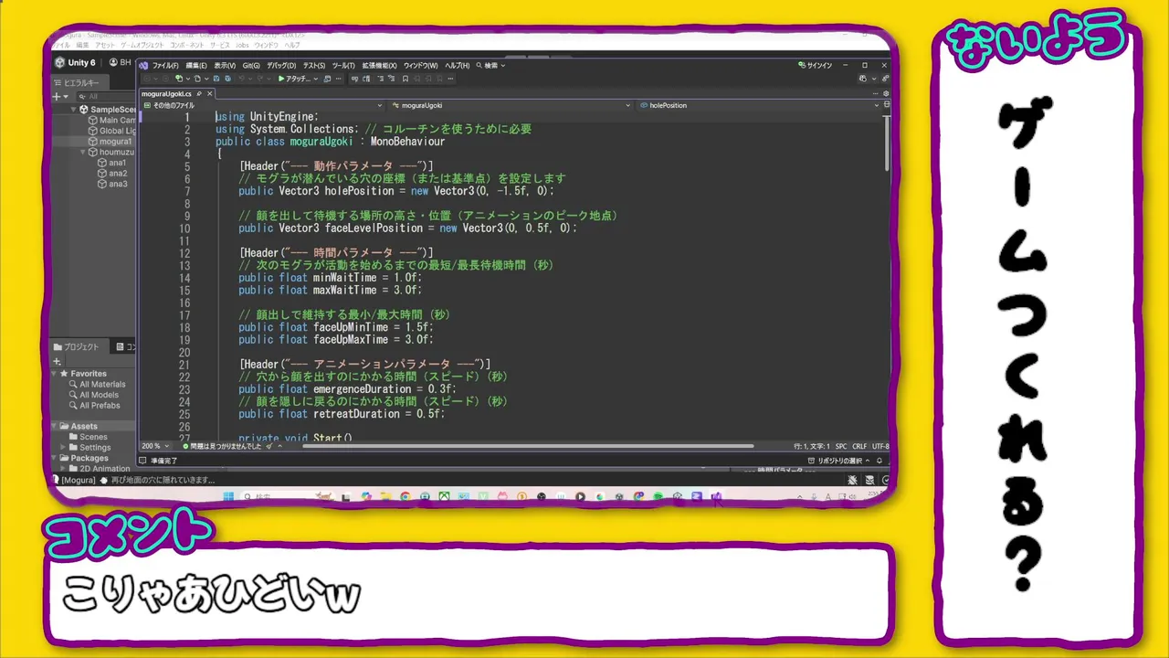Screen dimensions: 1169x658
Task: Collapse the SampleScene tree node
Action: coord(74,110)
